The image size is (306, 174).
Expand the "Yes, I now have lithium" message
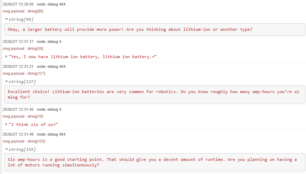(7, 57)
